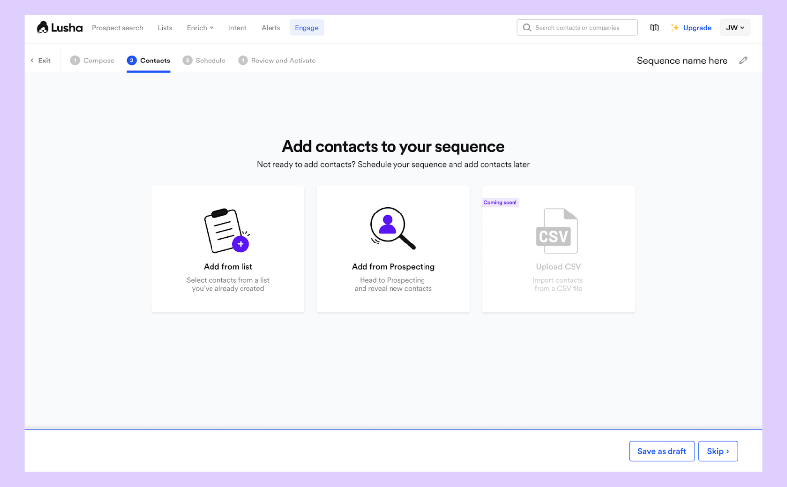This screenshot has height=487, width=787.
Task: Open Prospect search in navigation
Action: pos(118,28)
